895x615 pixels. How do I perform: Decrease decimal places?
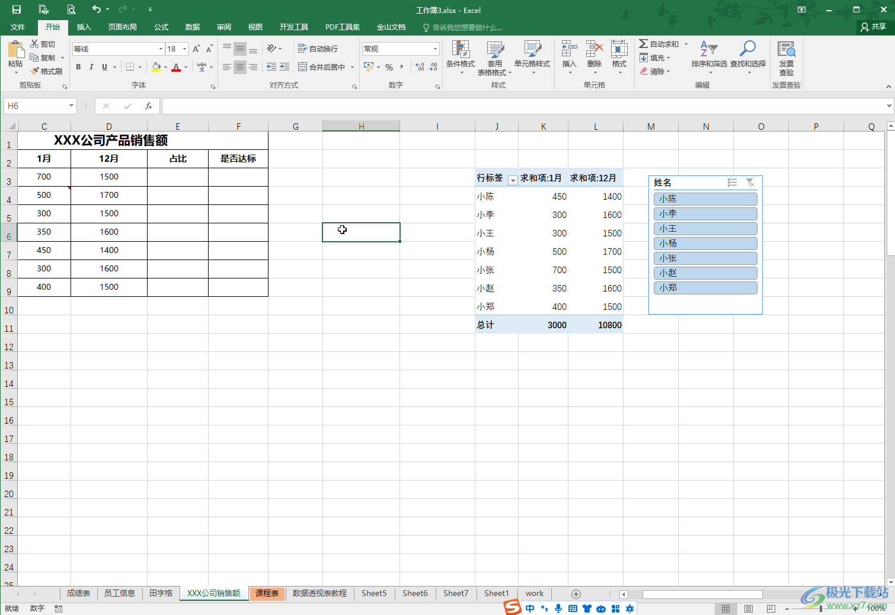[x=433, y=67]
